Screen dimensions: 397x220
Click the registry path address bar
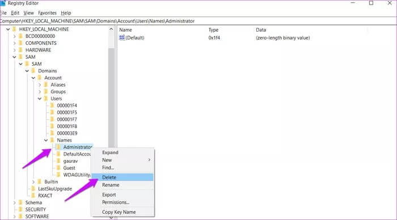tap(198, 21)
